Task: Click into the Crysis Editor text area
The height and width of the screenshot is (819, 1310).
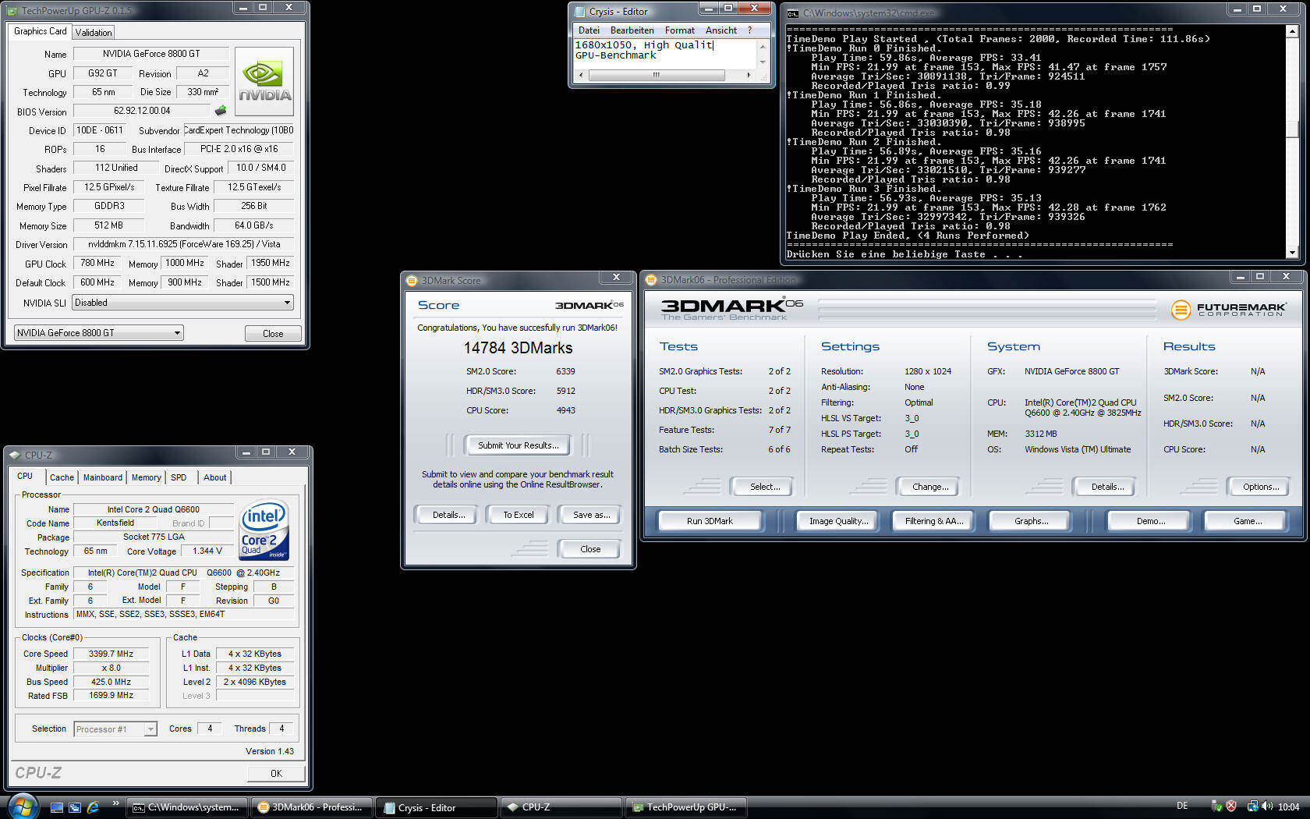Action: (x=665, y=54)
